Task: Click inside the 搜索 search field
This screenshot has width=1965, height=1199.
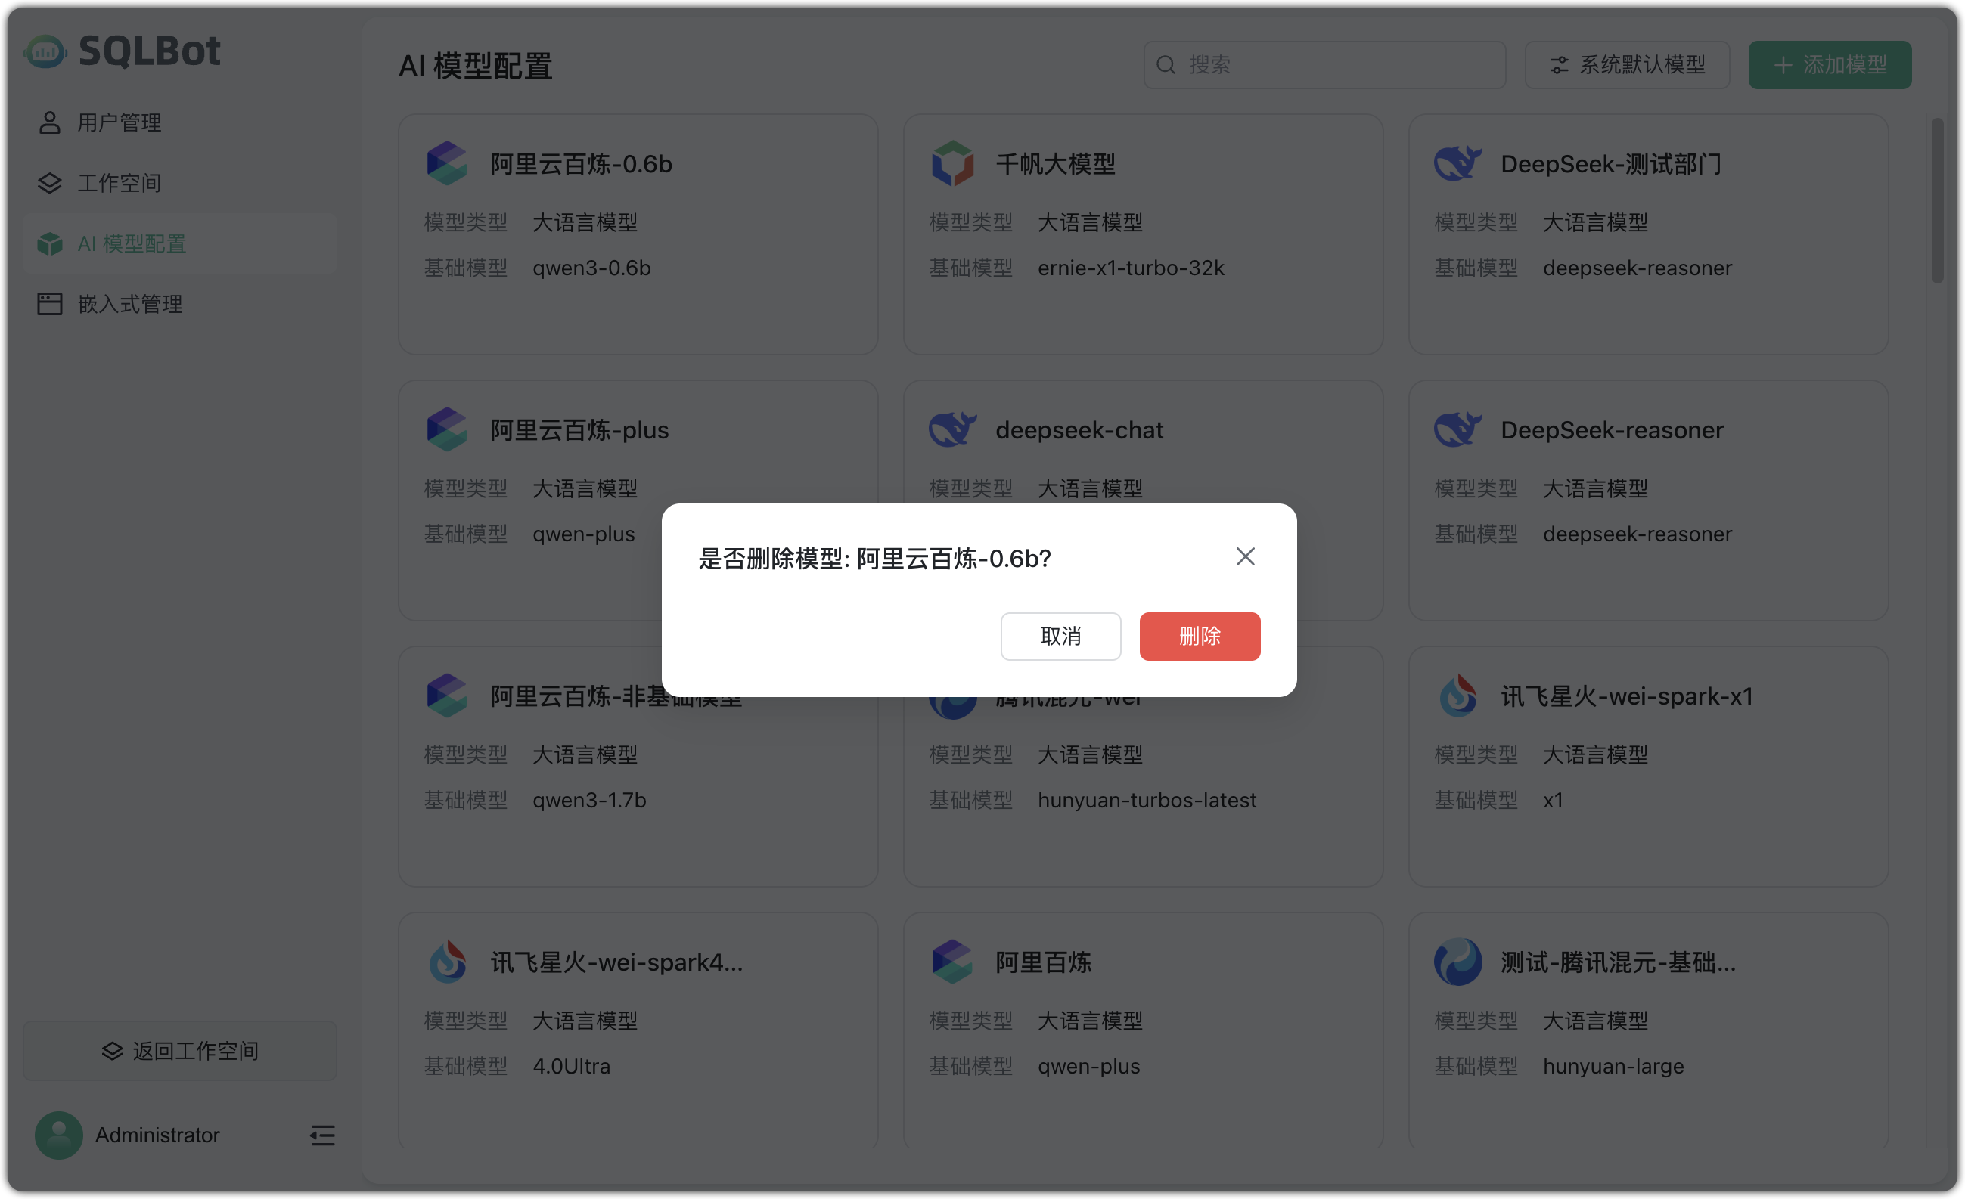Action: 1324,64
